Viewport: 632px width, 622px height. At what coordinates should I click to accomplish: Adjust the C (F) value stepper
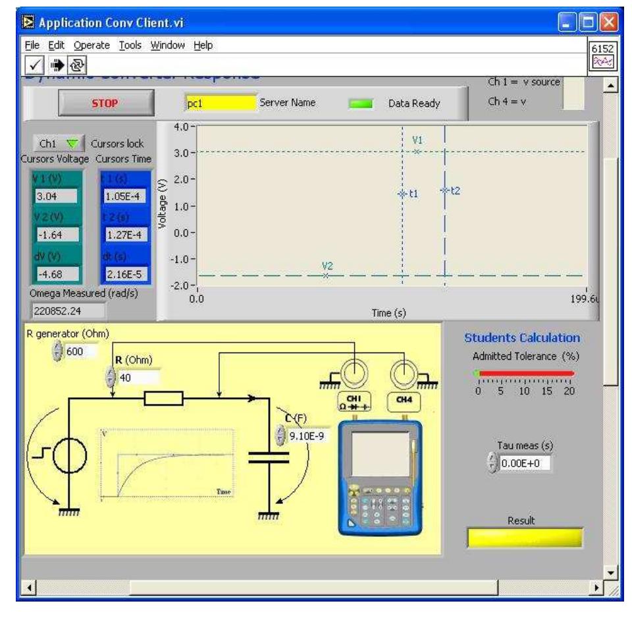tap(280, 436)
